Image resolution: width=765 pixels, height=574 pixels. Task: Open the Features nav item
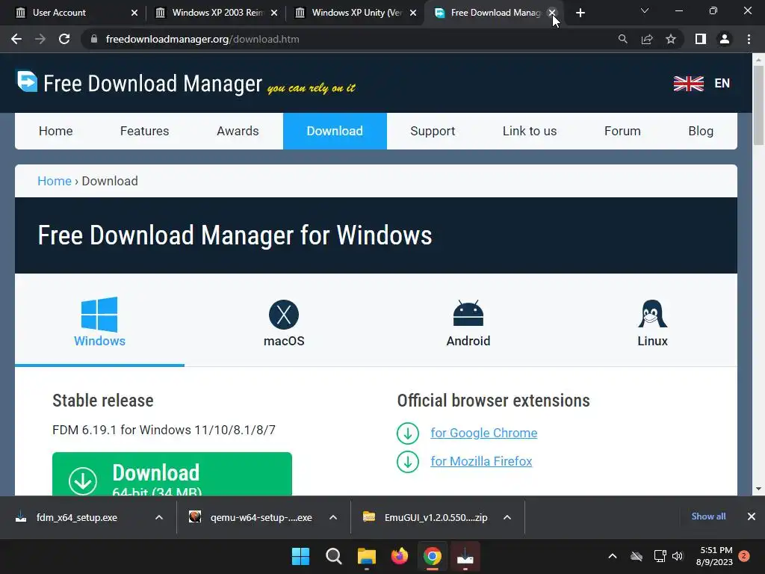tap(144, 131)
